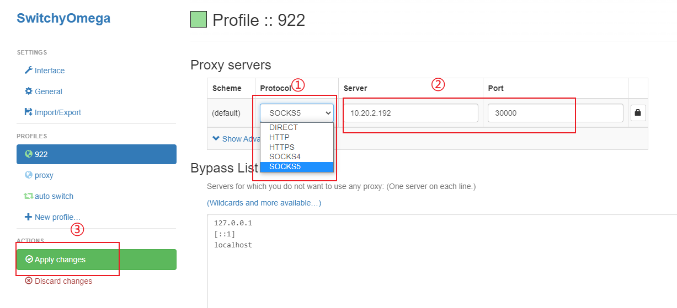Click the Server address input field
Image resolution: width=677 pixels, height=308 pixels.
pyautogui.click(x=411, y=113)
